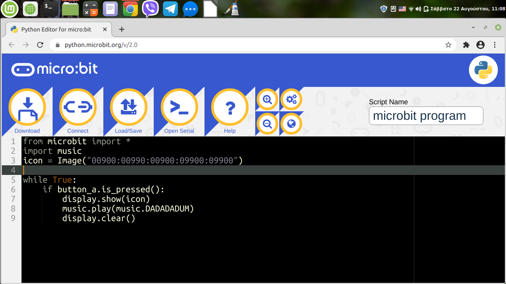Select the Connect icon to pair micro:bit

coord(77,107)
